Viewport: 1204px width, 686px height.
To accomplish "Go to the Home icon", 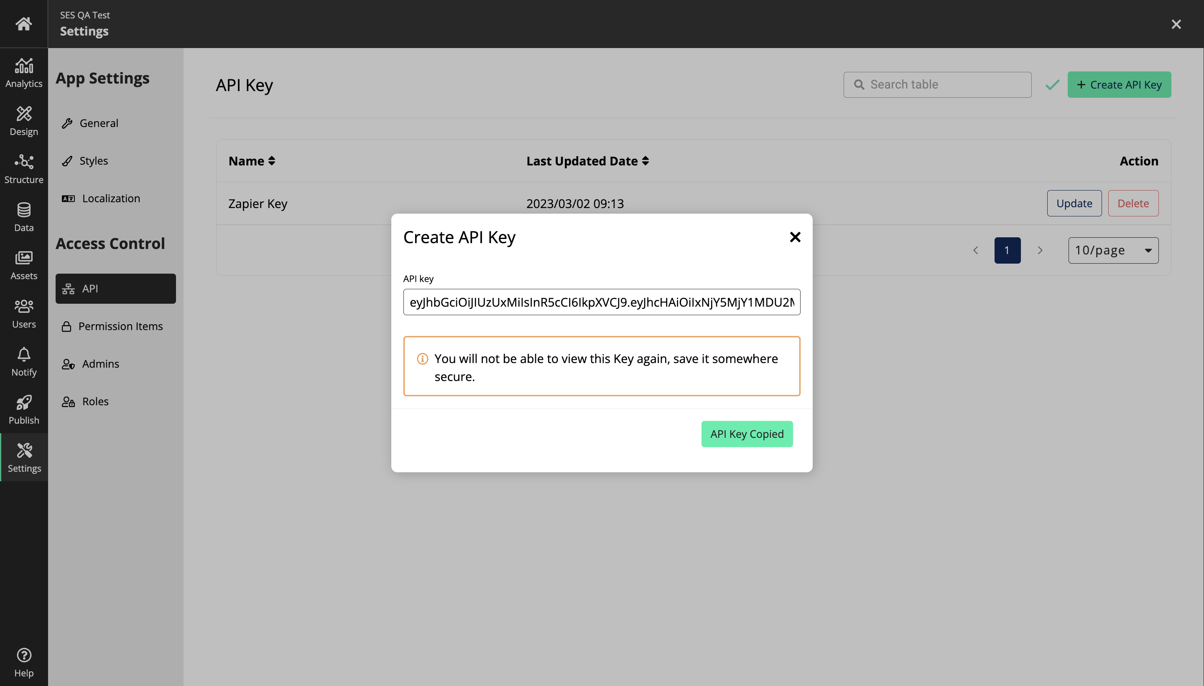I will tap(23, 23).
